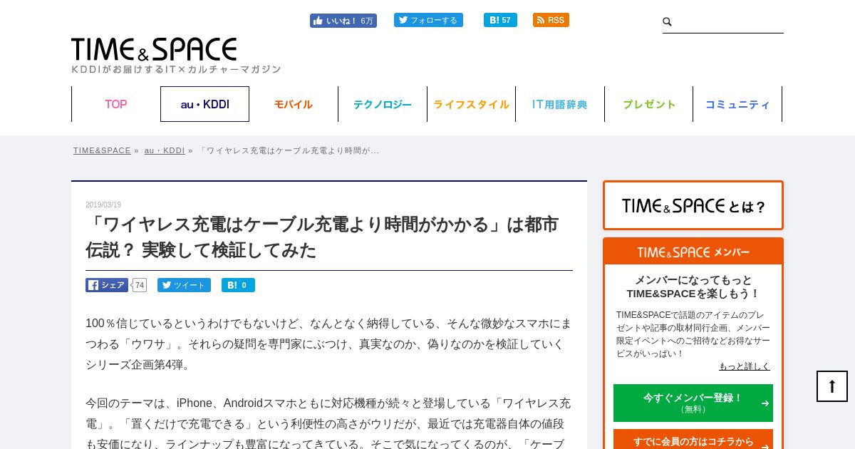Click the 今すぐメンバー登録！ green button
The height and width of the screenshot is (449, 855).
click(693, 403)
